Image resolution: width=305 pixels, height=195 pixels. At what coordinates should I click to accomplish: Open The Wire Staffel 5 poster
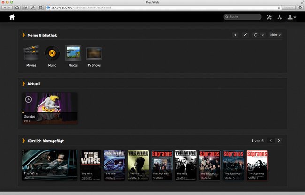tap(91, 165)
